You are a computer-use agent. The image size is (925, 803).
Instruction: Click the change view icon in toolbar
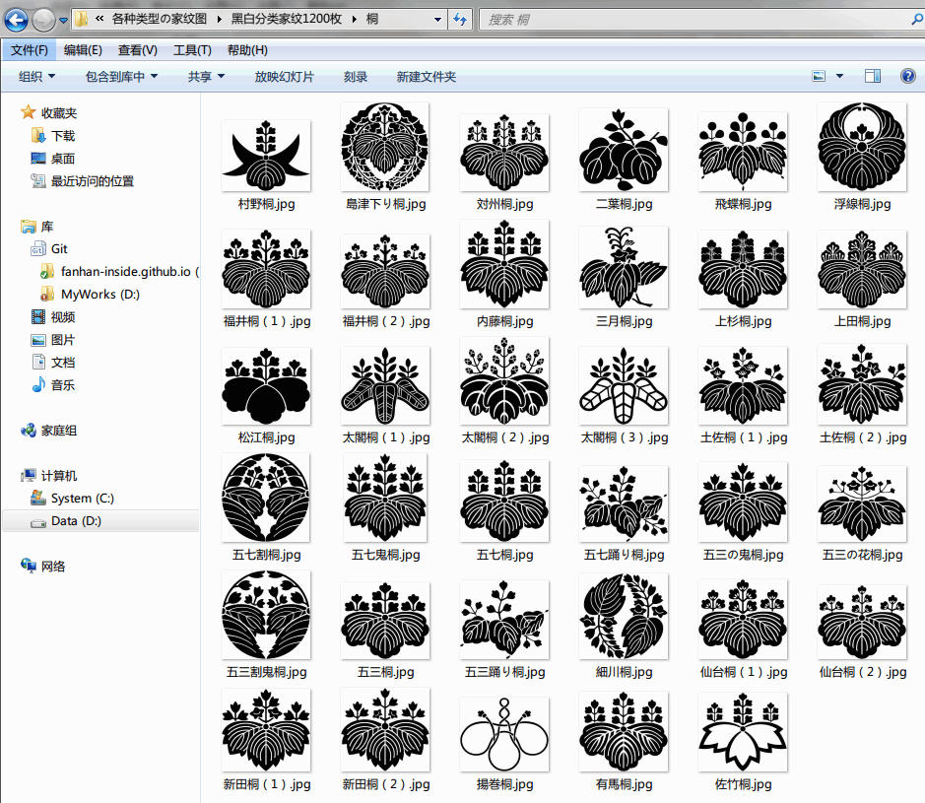click(x=819, y=76)
